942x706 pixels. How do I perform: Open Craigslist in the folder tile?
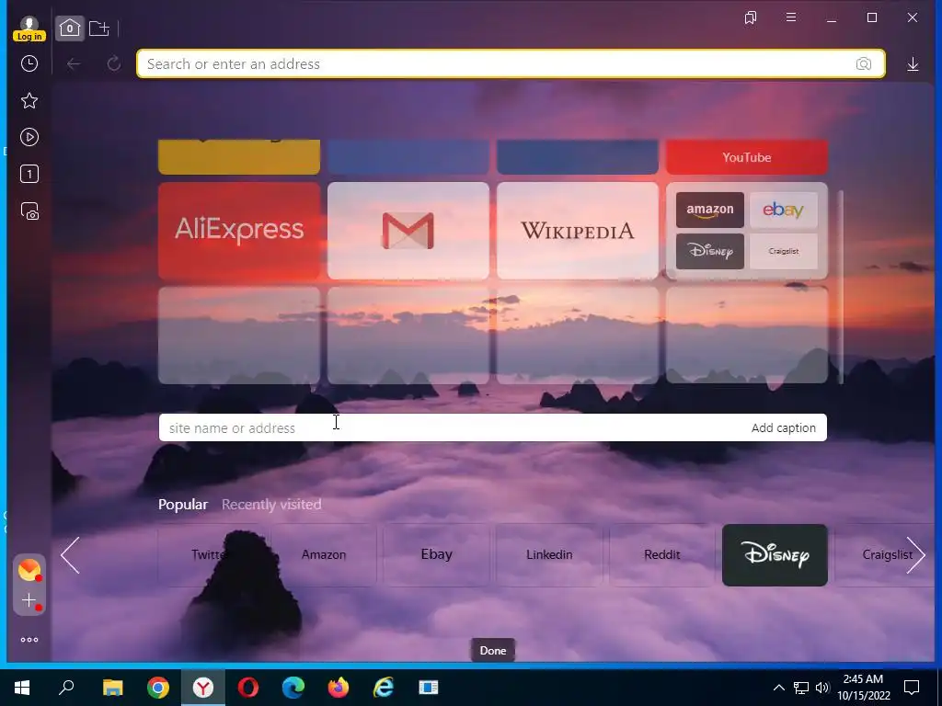click(784, 251)
